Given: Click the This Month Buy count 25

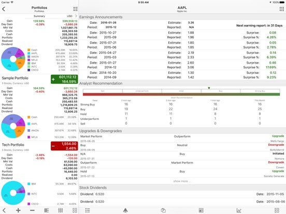Looking at the screenshot, I should [x=260, y=109].
